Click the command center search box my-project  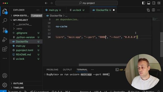pyautogui.click(x=87, y=3)
